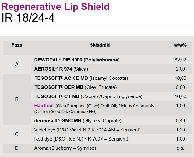Viewport: 194px width, 157px height.
Task: Click the phase C cell
Action: tap(17, 134)
